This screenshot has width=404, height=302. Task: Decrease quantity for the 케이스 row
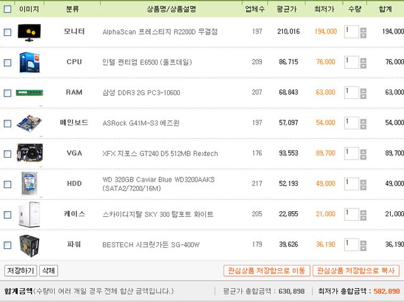pyautogui.click(x=364, y=218)
